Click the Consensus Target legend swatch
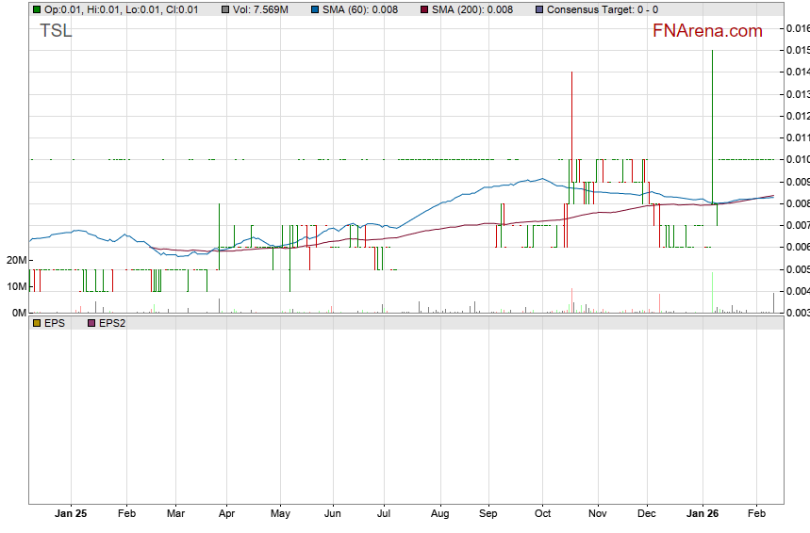The height and width of the screenshot is (533, 810). pyautogui.click(x=539, y=9)
